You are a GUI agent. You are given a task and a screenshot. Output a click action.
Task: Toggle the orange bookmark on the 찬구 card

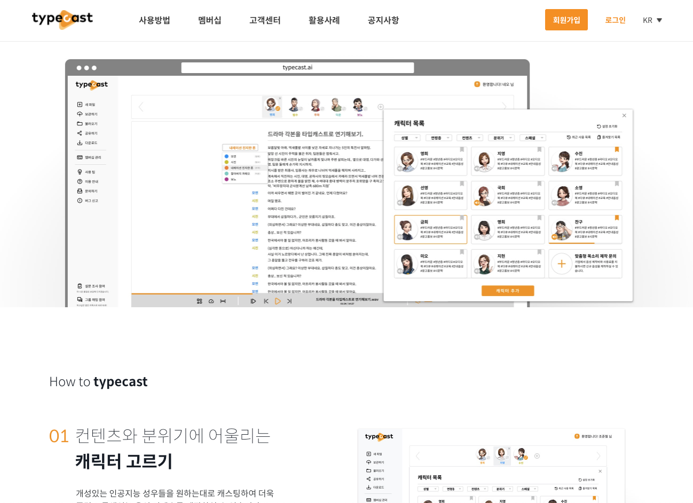click(x=617, y=218)
